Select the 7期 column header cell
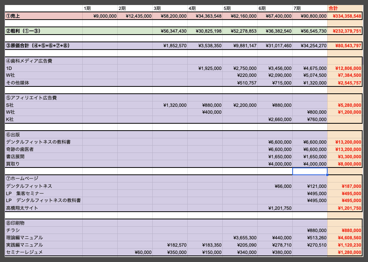The width and height of the screenshot is (368, 262). 310,8
